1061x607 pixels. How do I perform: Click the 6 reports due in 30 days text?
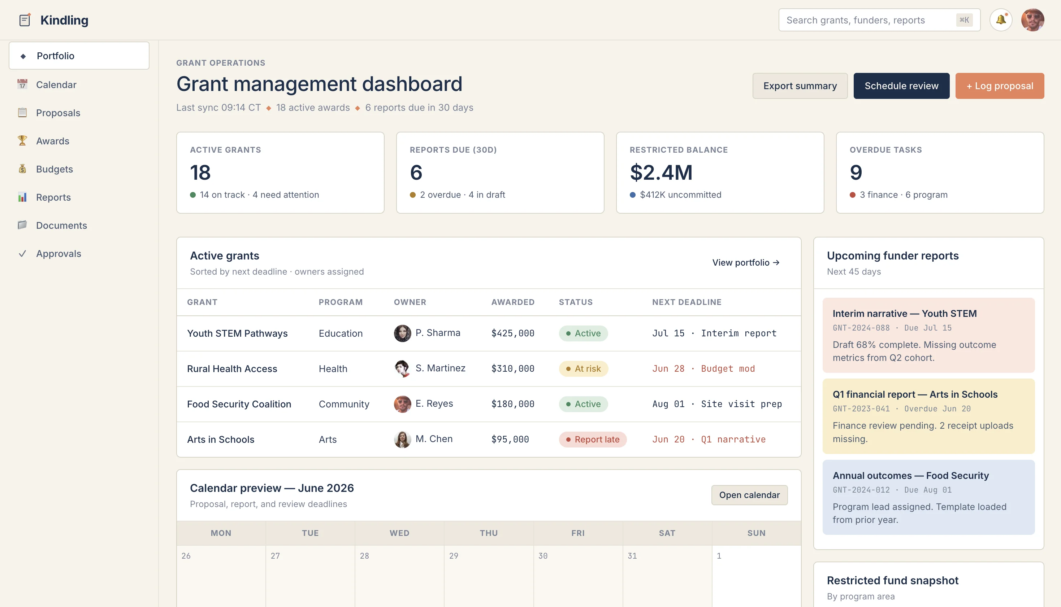point(419,108)
